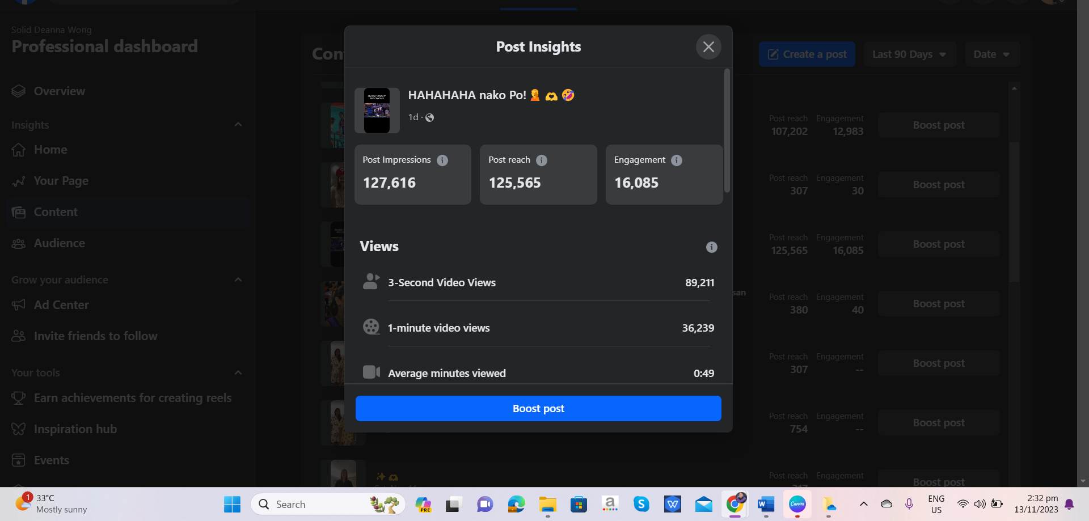Click the 127,616 Post Impressions value
This screenshot has width=1089, height=521.
click(x=389, y=183)
